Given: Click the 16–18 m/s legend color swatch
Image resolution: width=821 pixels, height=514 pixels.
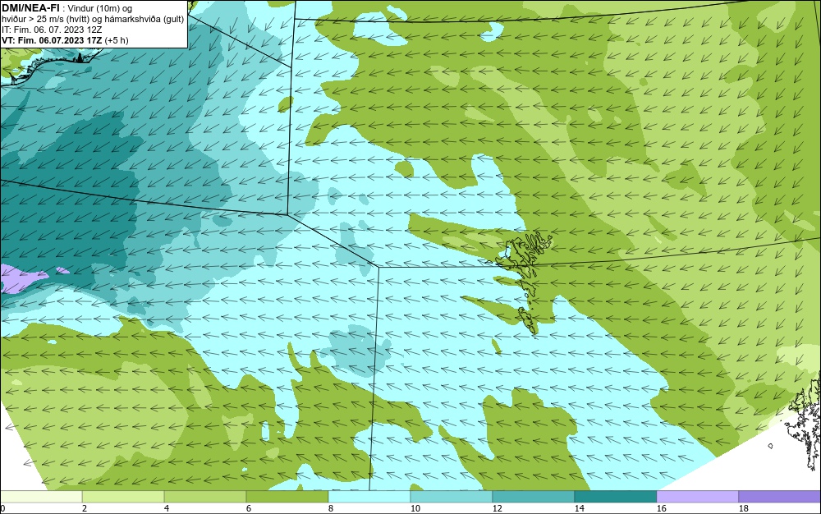Looking at the screenshot, I should [x=697, y=496].
